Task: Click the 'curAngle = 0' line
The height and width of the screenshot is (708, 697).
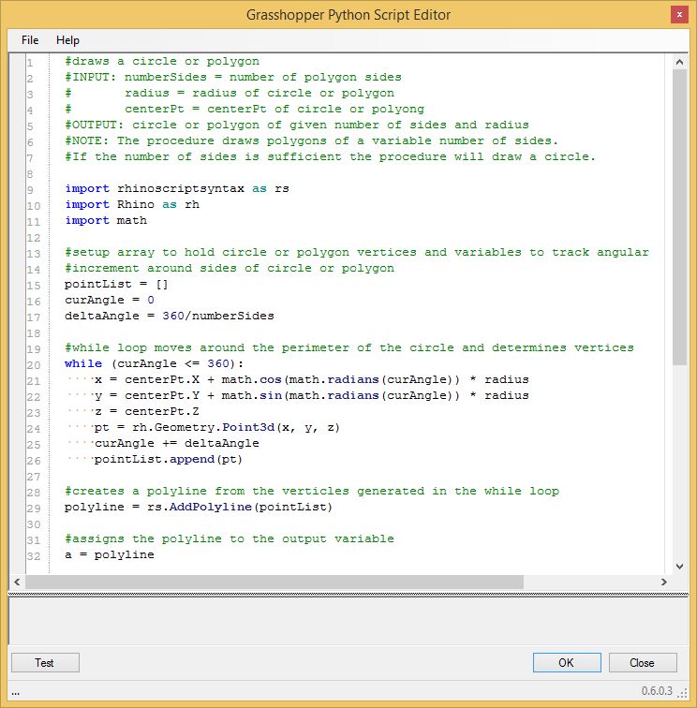Action: coord(110,300)
